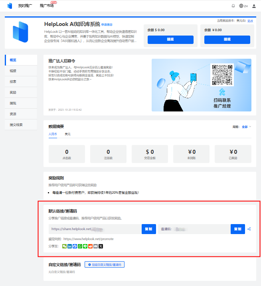Screen dimensions: 261x286
Task: Copy the share.helplook.net promotion link
Action: pos(149,229)
